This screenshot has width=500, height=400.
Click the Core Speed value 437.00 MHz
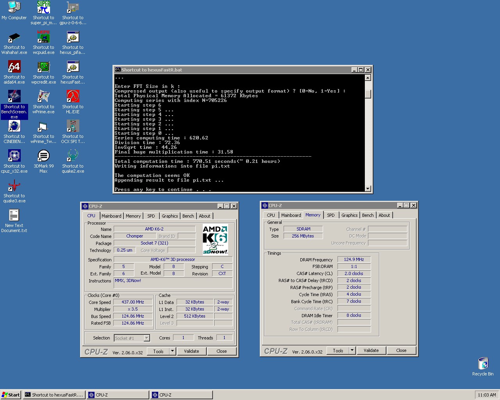click(133, 302)
